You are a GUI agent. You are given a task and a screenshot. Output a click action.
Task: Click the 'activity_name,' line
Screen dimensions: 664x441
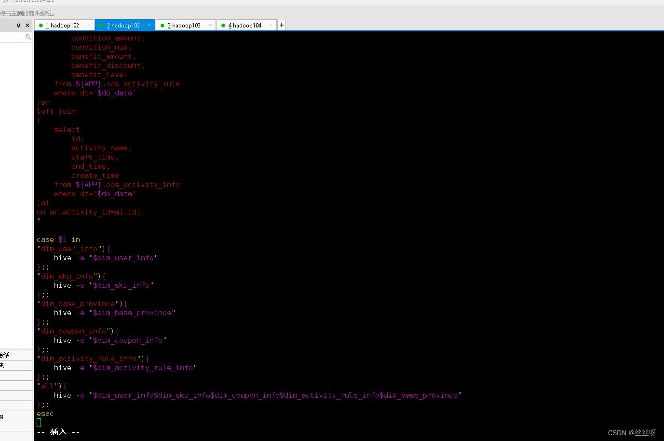pyautogui.click(x=101, y=148)
